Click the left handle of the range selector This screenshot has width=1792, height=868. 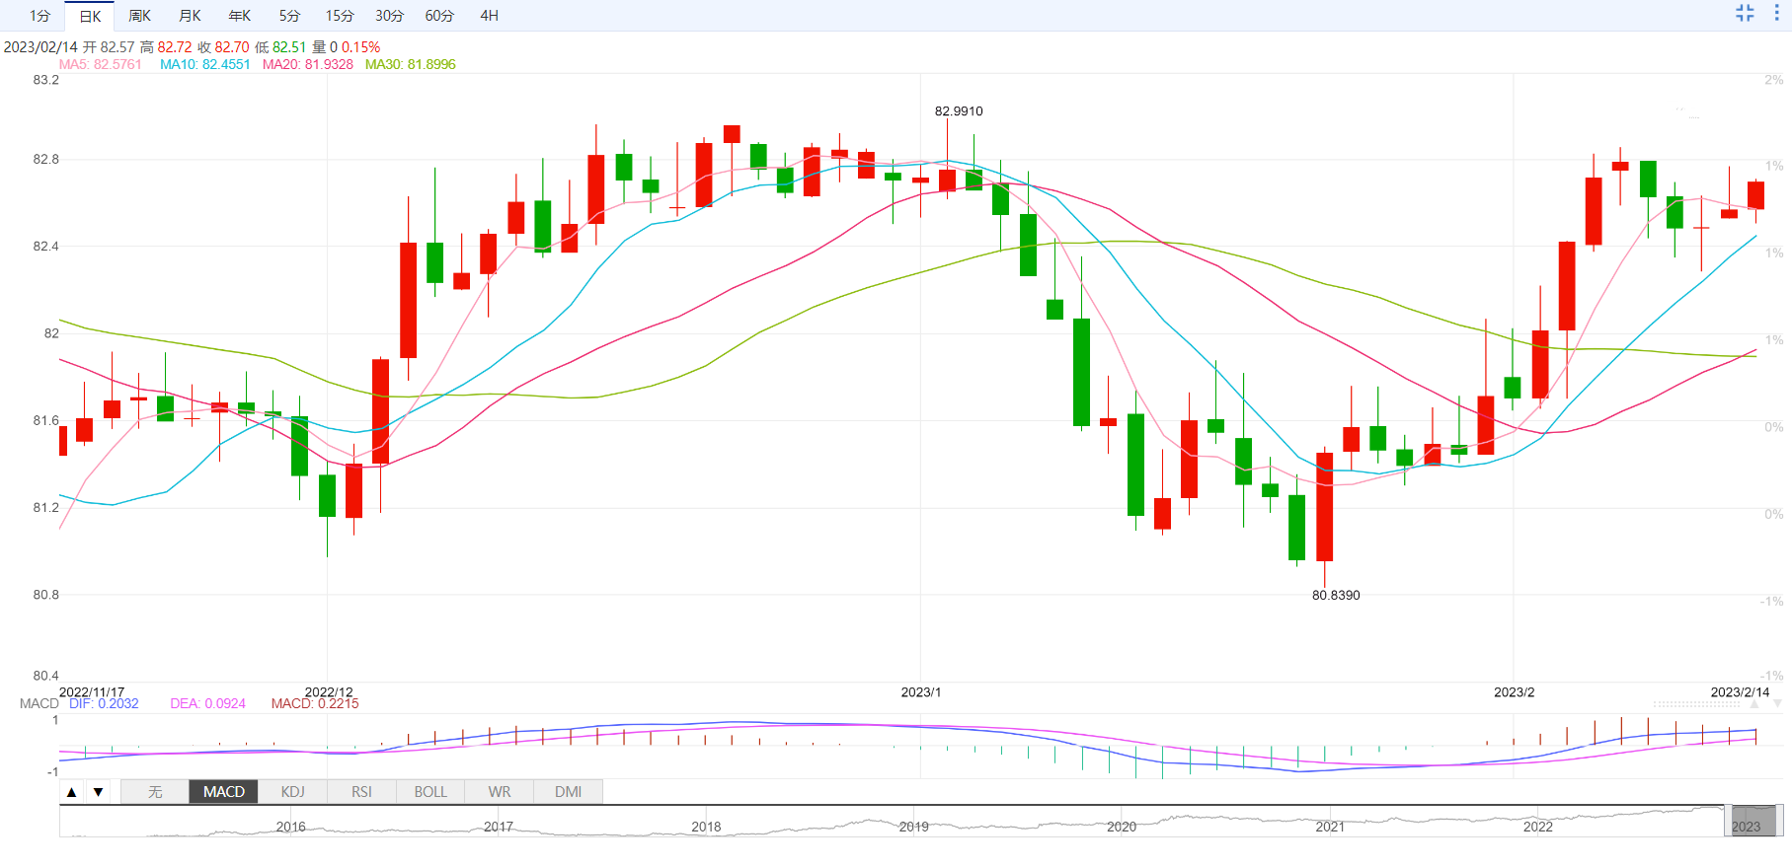click(x=1727, y=821)
